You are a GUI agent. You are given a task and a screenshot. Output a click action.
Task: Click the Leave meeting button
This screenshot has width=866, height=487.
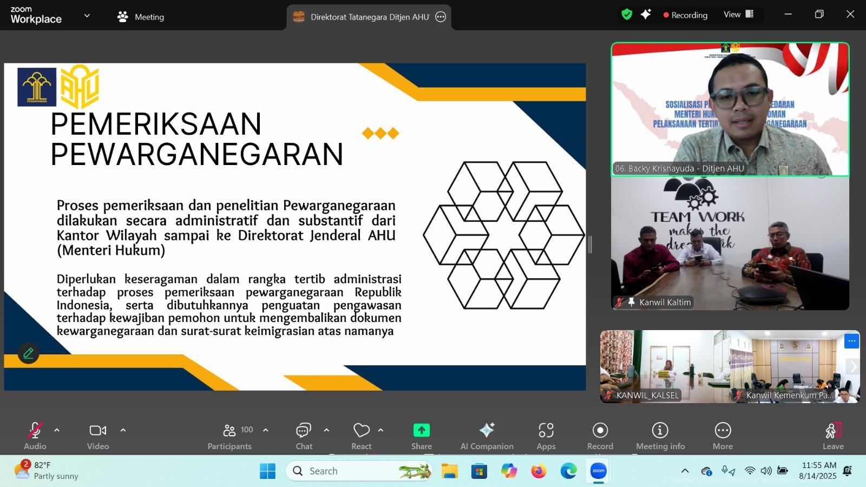click(x=833, y=436)
